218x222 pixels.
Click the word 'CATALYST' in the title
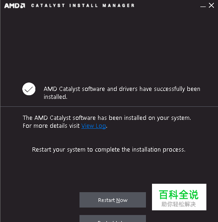48,6
